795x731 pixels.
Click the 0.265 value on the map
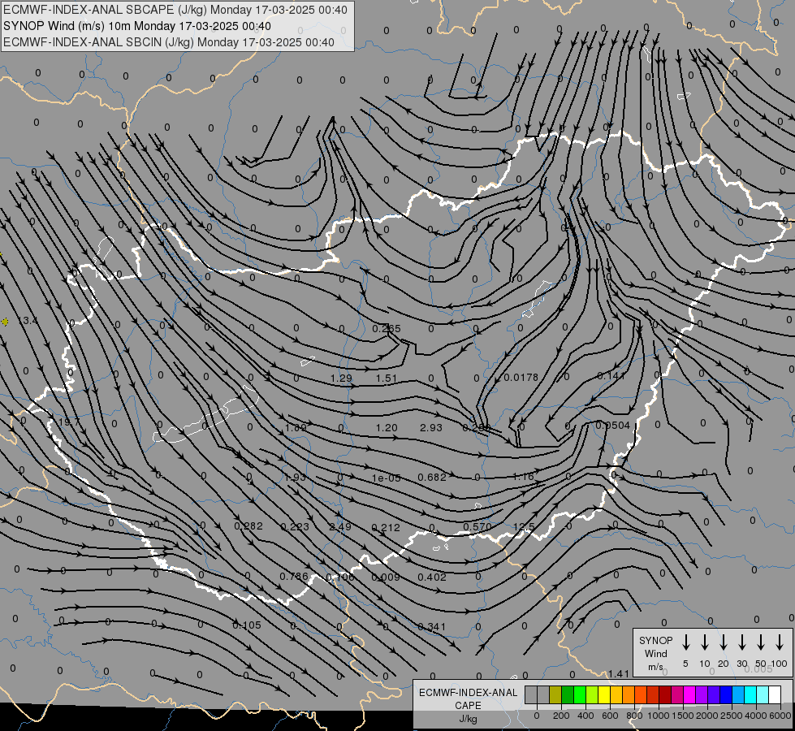coord(387,329)
